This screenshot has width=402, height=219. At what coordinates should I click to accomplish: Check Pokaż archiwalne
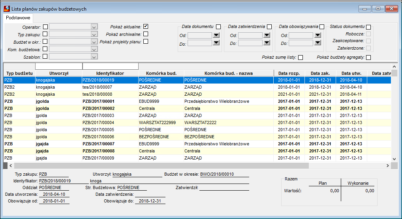click(x=146, y=34)
